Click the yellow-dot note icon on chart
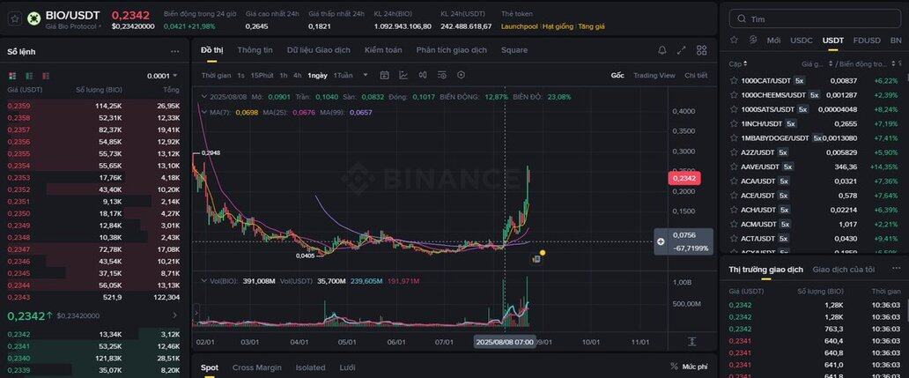This screenshot has height=378, width=909. pyautogui.click(x=537, y=258)
